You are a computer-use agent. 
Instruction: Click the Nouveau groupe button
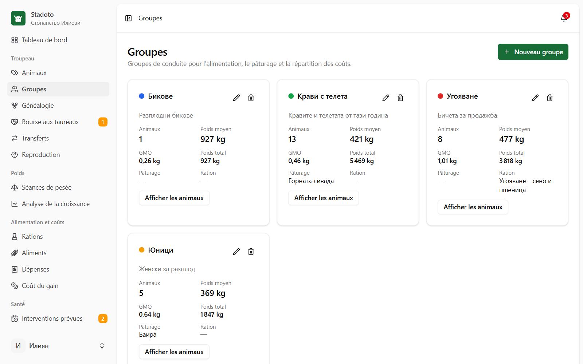click(x=533, y=52)
